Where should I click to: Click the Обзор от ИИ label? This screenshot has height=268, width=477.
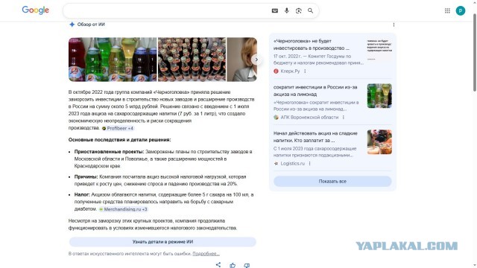[x=91, y=25]
